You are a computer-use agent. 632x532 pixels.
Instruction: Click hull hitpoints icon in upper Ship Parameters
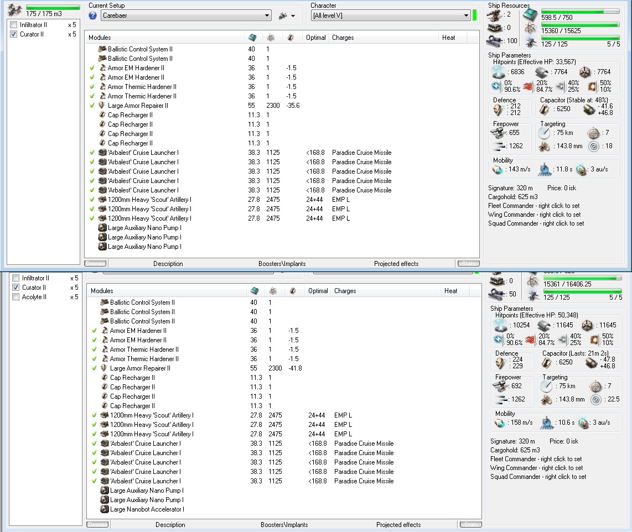click(585, 72)
